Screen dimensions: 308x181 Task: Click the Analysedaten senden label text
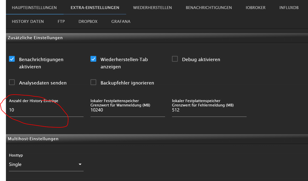pos(43,83)
